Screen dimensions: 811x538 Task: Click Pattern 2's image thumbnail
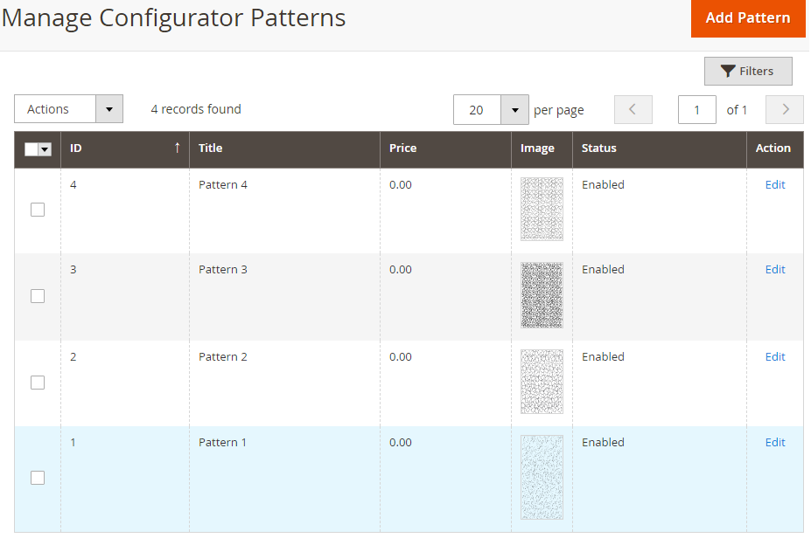click(542, 382)
